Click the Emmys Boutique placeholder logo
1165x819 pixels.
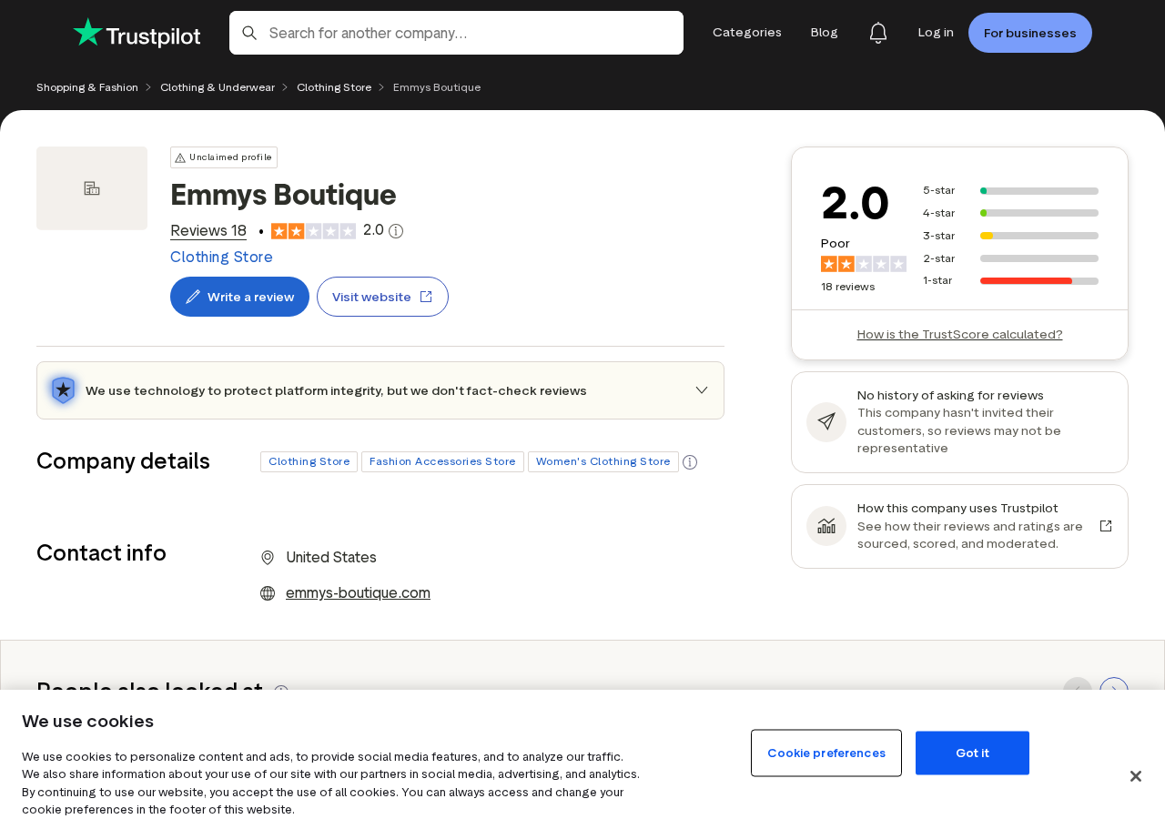click(92, 188)
